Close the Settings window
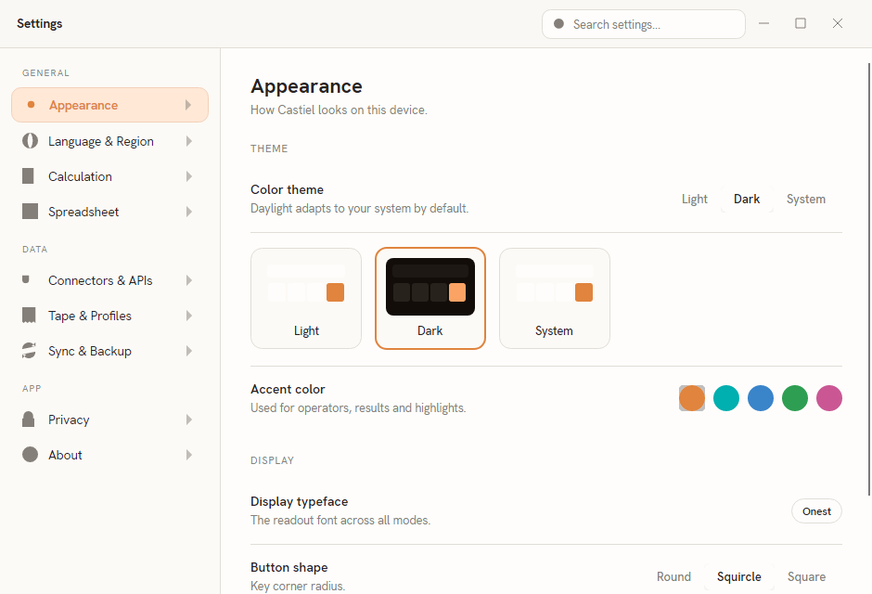872x594 pixels. pos(838,23)
